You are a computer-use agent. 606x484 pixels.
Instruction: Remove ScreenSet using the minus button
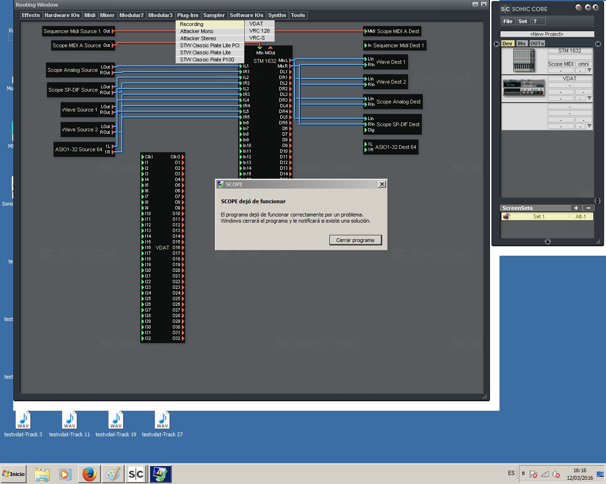coord(588,208)
